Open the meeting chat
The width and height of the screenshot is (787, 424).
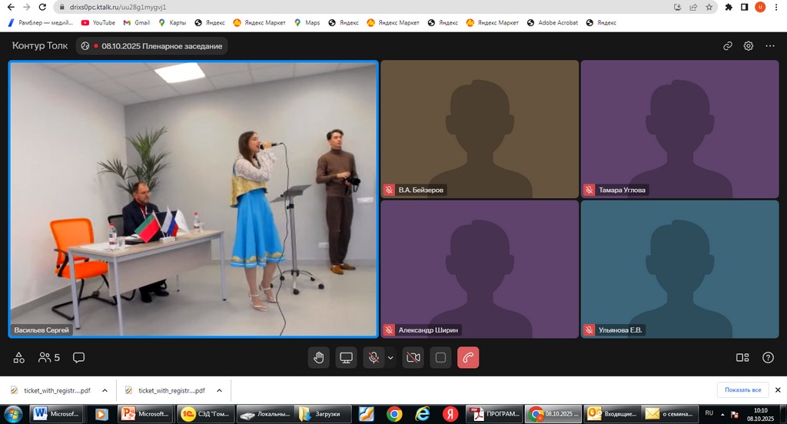78,357
